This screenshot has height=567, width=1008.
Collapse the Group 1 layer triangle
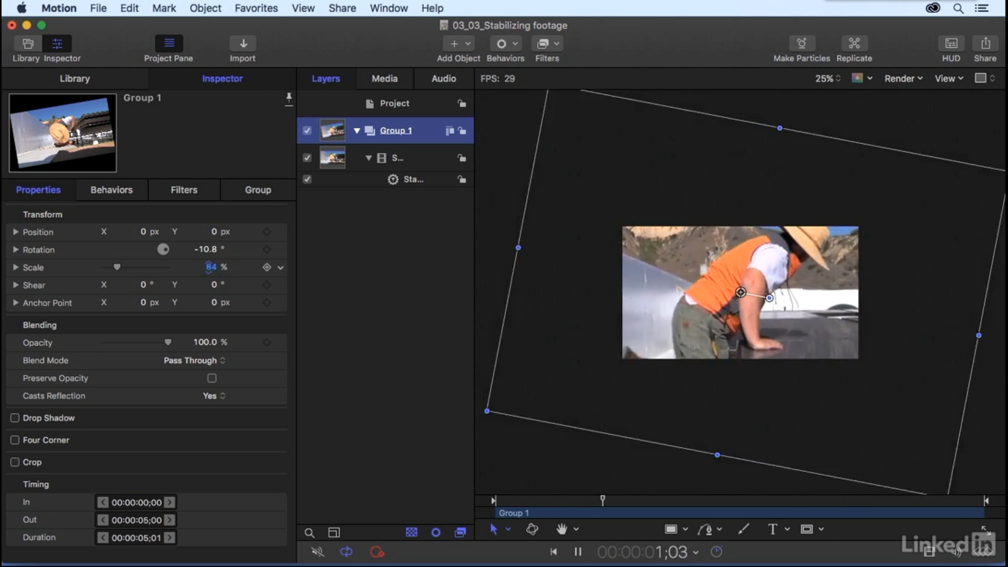[357, 130]
